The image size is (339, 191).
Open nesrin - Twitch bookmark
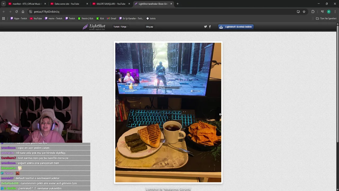point(53,19)
